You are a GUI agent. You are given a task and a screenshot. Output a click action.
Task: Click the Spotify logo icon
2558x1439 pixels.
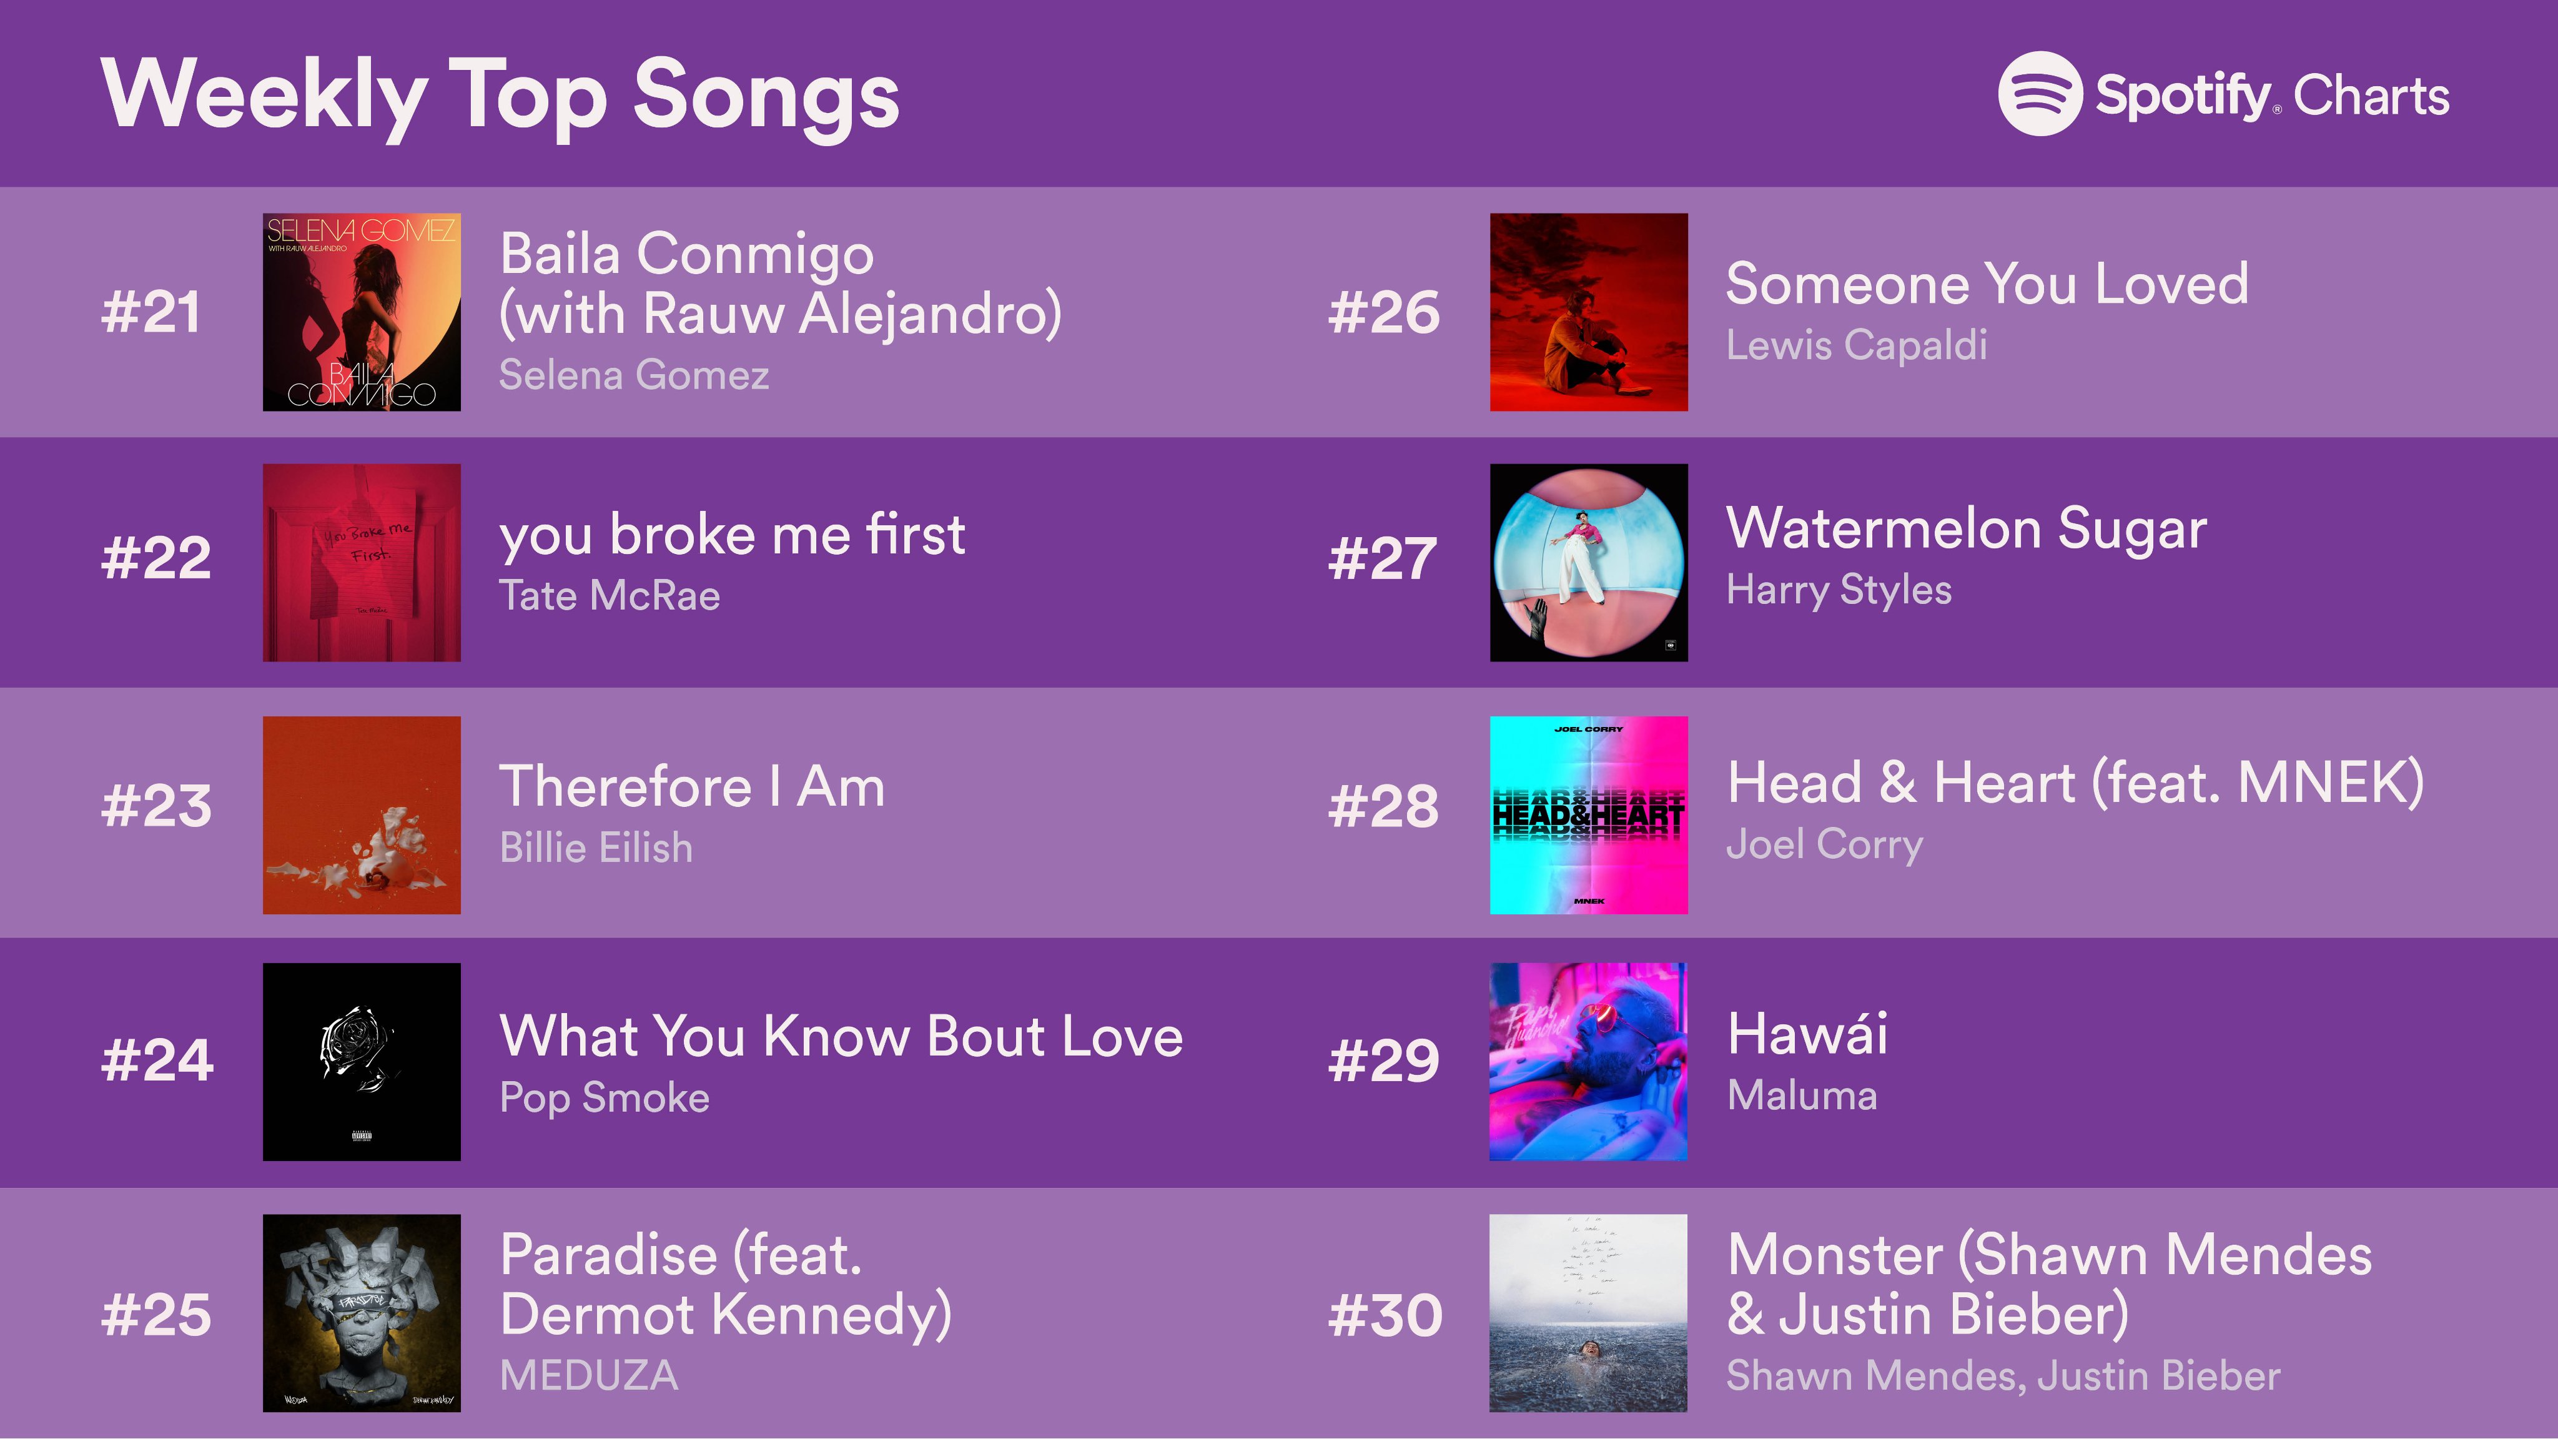(2038, 94)
